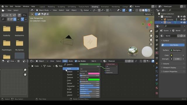The width and height of the screenshot is (187, 105).
Task: Exclude Collection from view layer checkbox
Action: 179,17
